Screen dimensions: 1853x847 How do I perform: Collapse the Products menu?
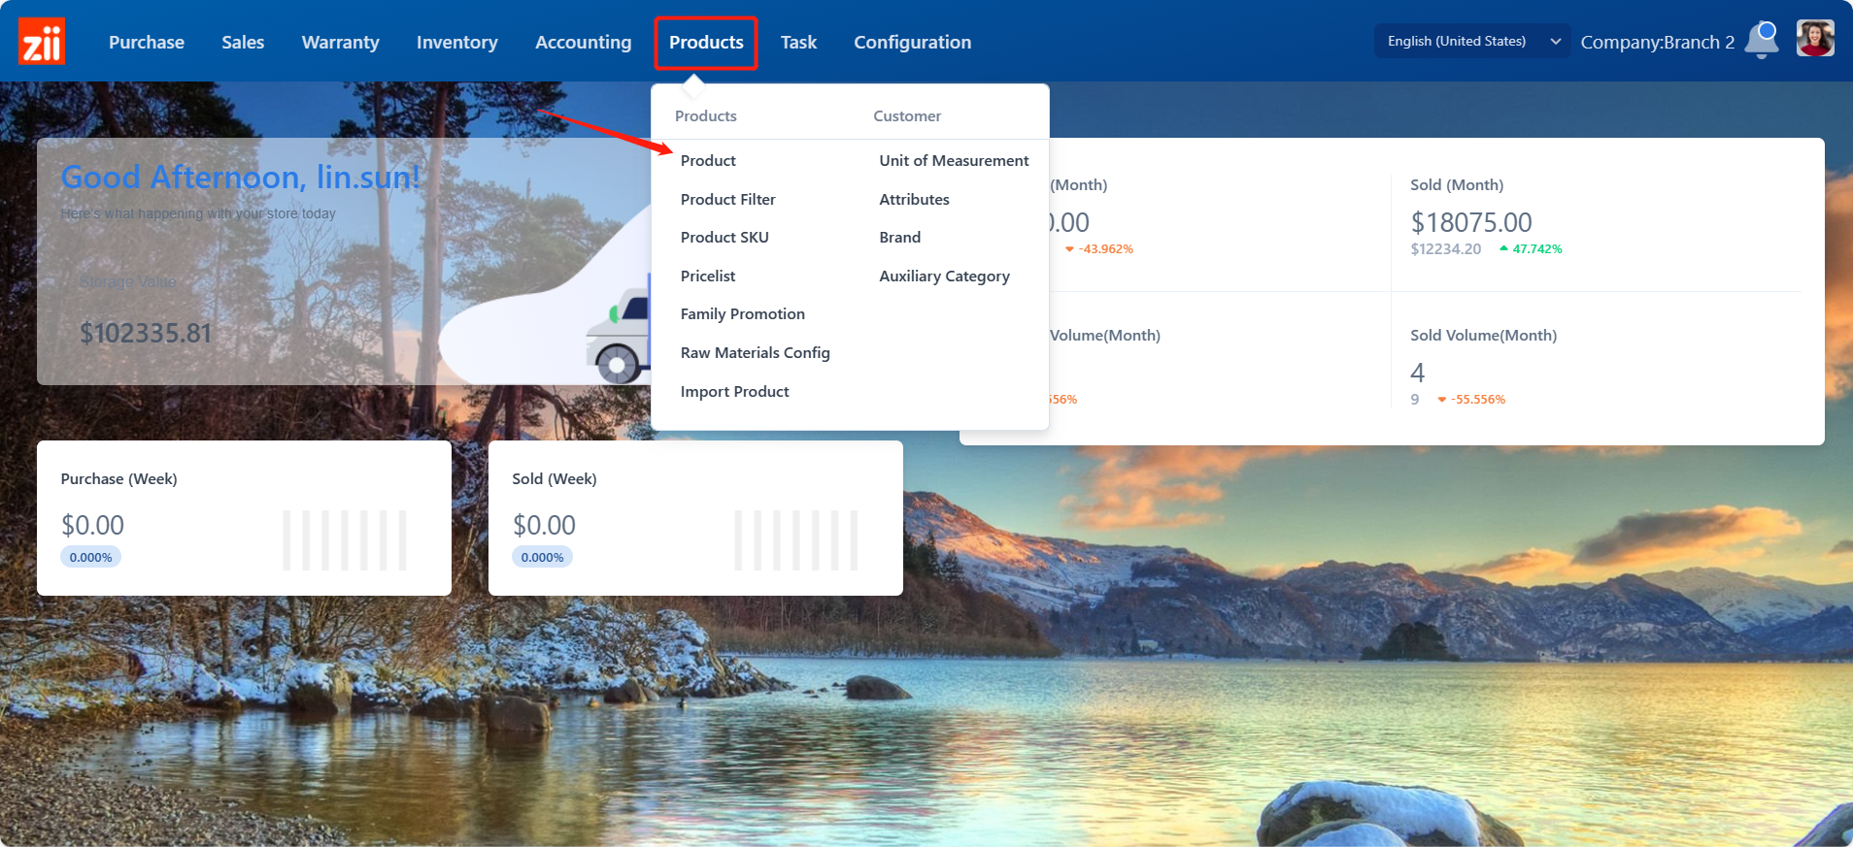pos(706,43)
